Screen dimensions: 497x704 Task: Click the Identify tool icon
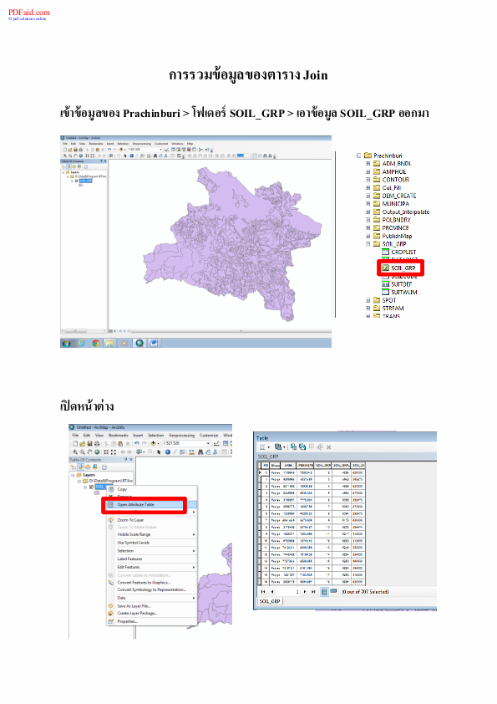(x=167, y=452)
